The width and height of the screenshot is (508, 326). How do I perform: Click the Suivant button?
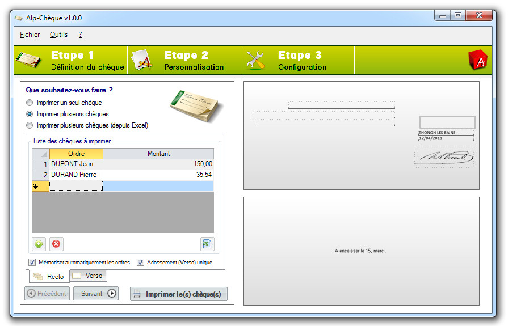pyautogui.click(x=96, y=294)
